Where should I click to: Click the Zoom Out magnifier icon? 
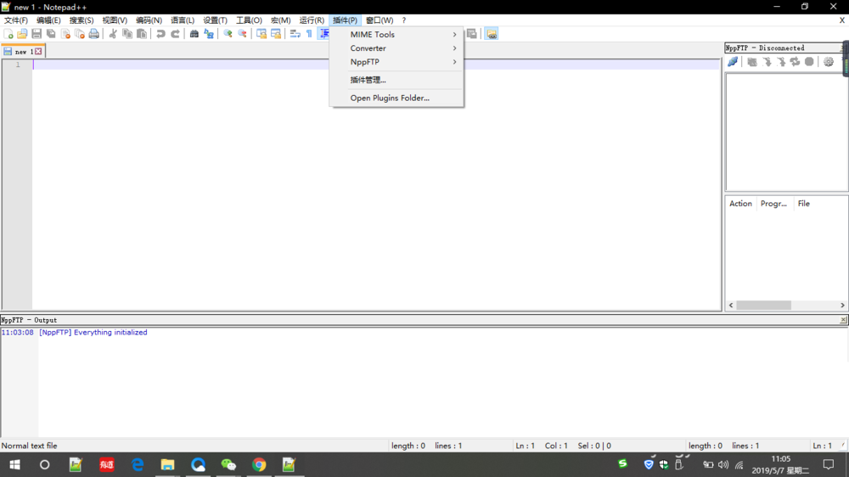[243, 34]
